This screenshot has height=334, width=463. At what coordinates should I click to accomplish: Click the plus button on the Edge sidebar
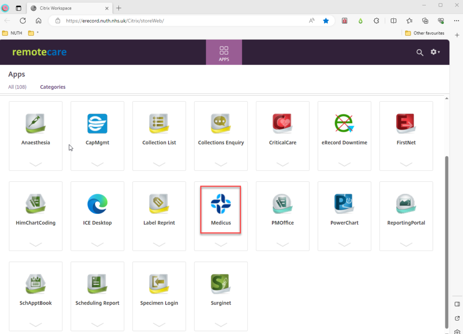(x=457, y=35)
